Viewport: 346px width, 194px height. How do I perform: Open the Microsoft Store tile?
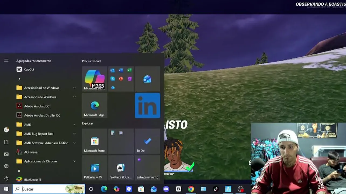[95, 141]
